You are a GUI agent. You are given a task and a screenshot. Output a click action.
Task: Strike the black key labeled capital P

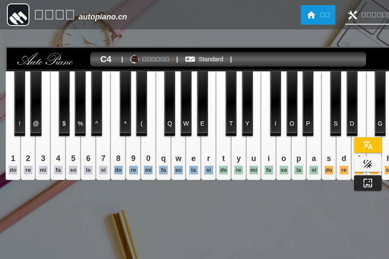tap(308, 103)
